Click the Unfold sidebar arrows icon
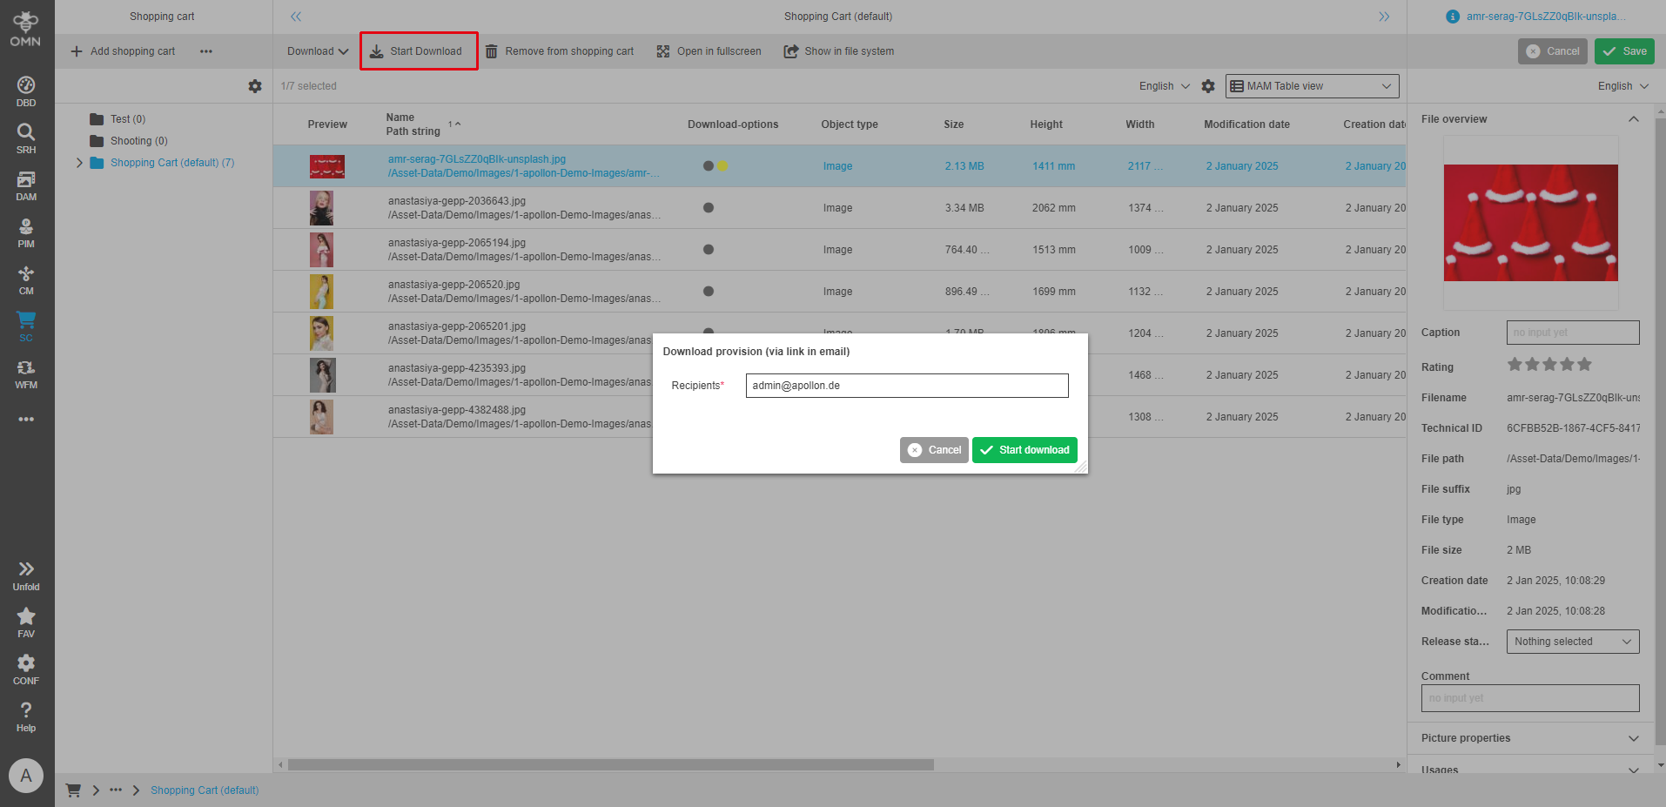Image resolution: width=1666 pixels, height=807 pixels. 26,575
